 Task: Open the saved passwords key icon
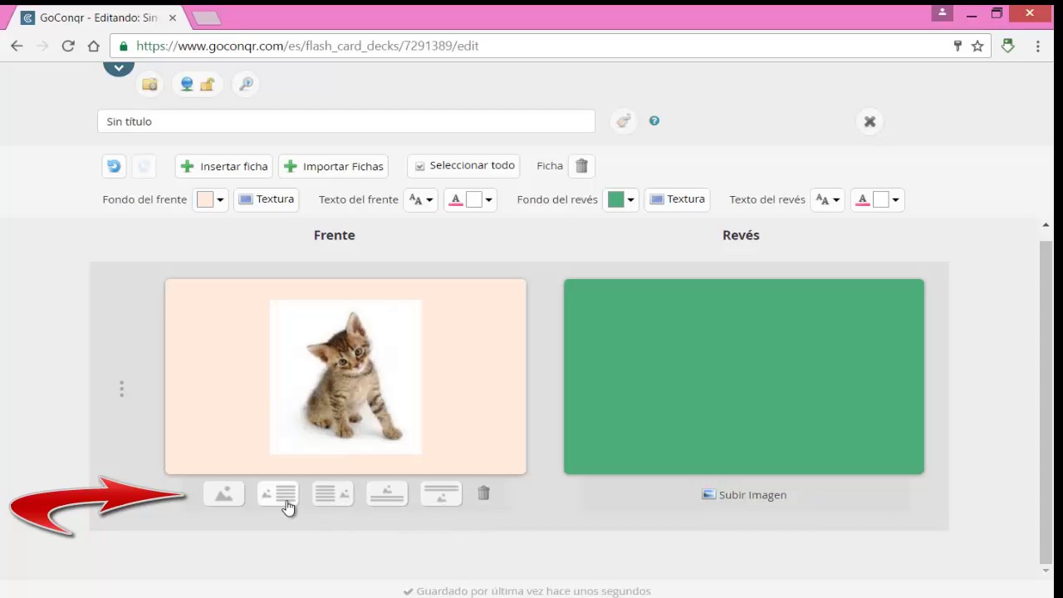click(x=957, y=46)
